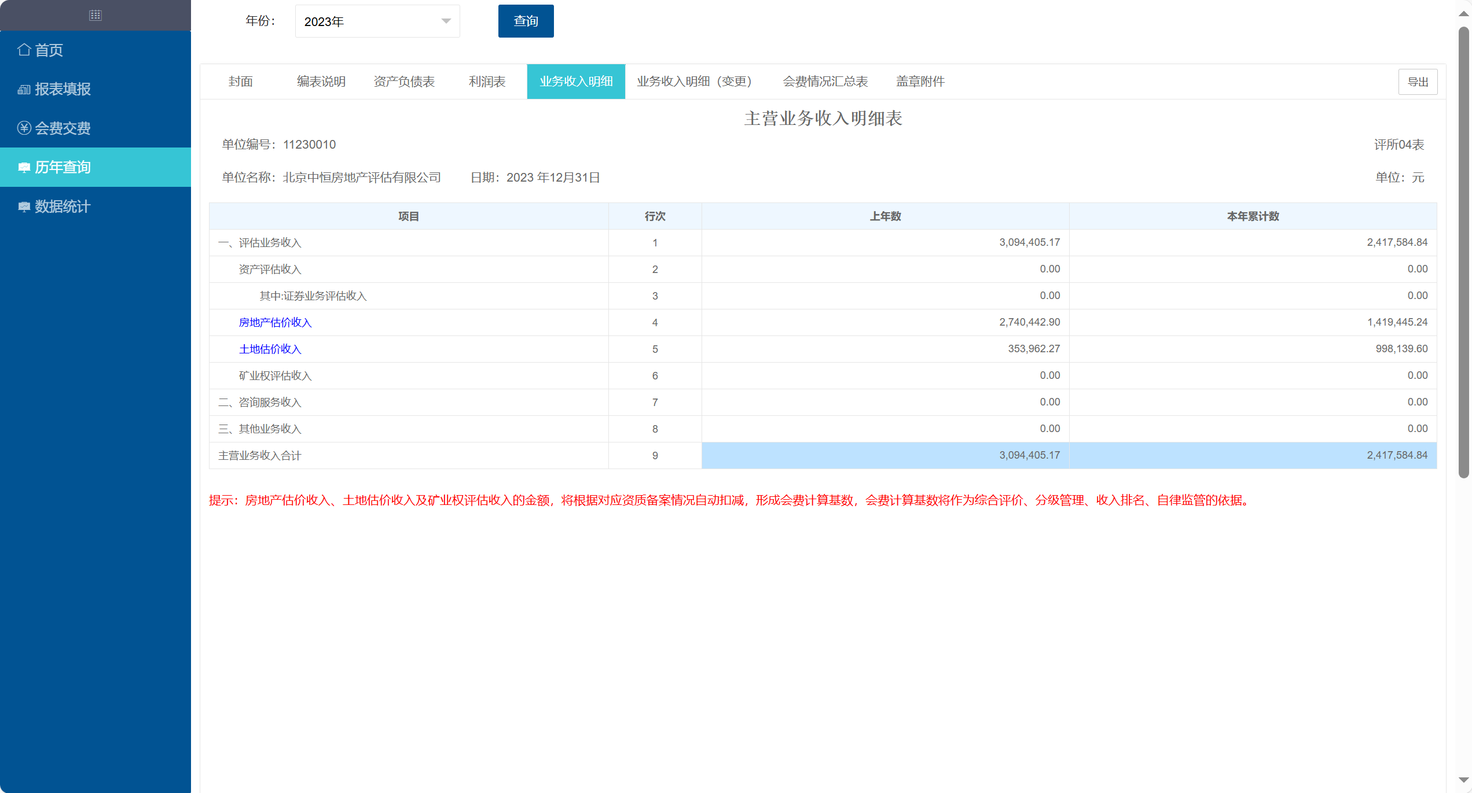Open the 会费情况汇总表 tab
The image size is (1472, 793).
[x=825, y=82]
